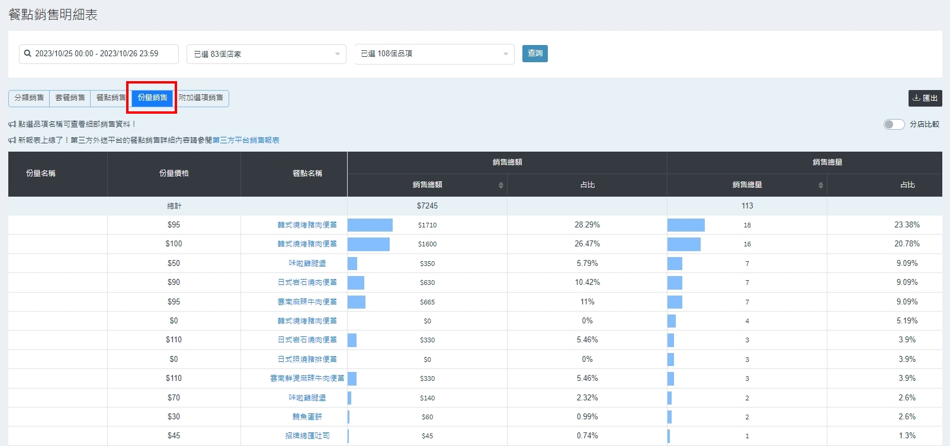950x446 pixels.
Task: Click the sort arrows on 銷售總量 column
Action: 820,185
